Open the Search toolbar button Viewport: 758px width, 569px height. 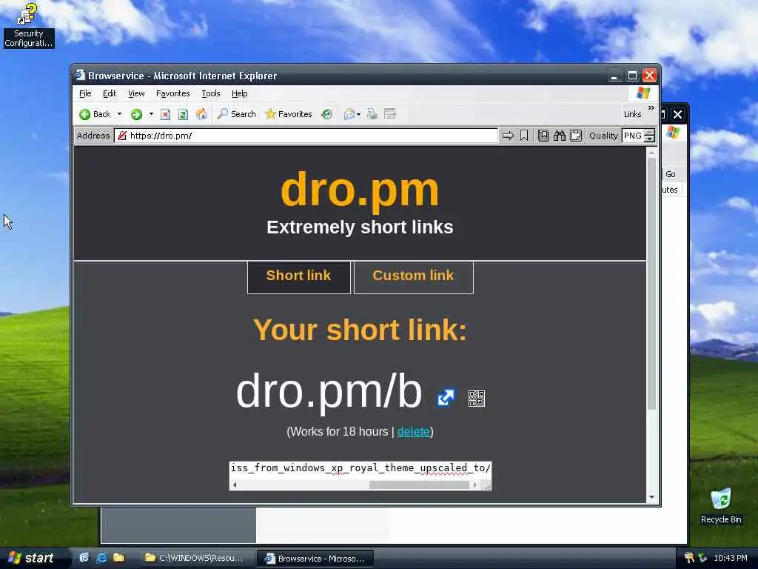tap(236, 114)
